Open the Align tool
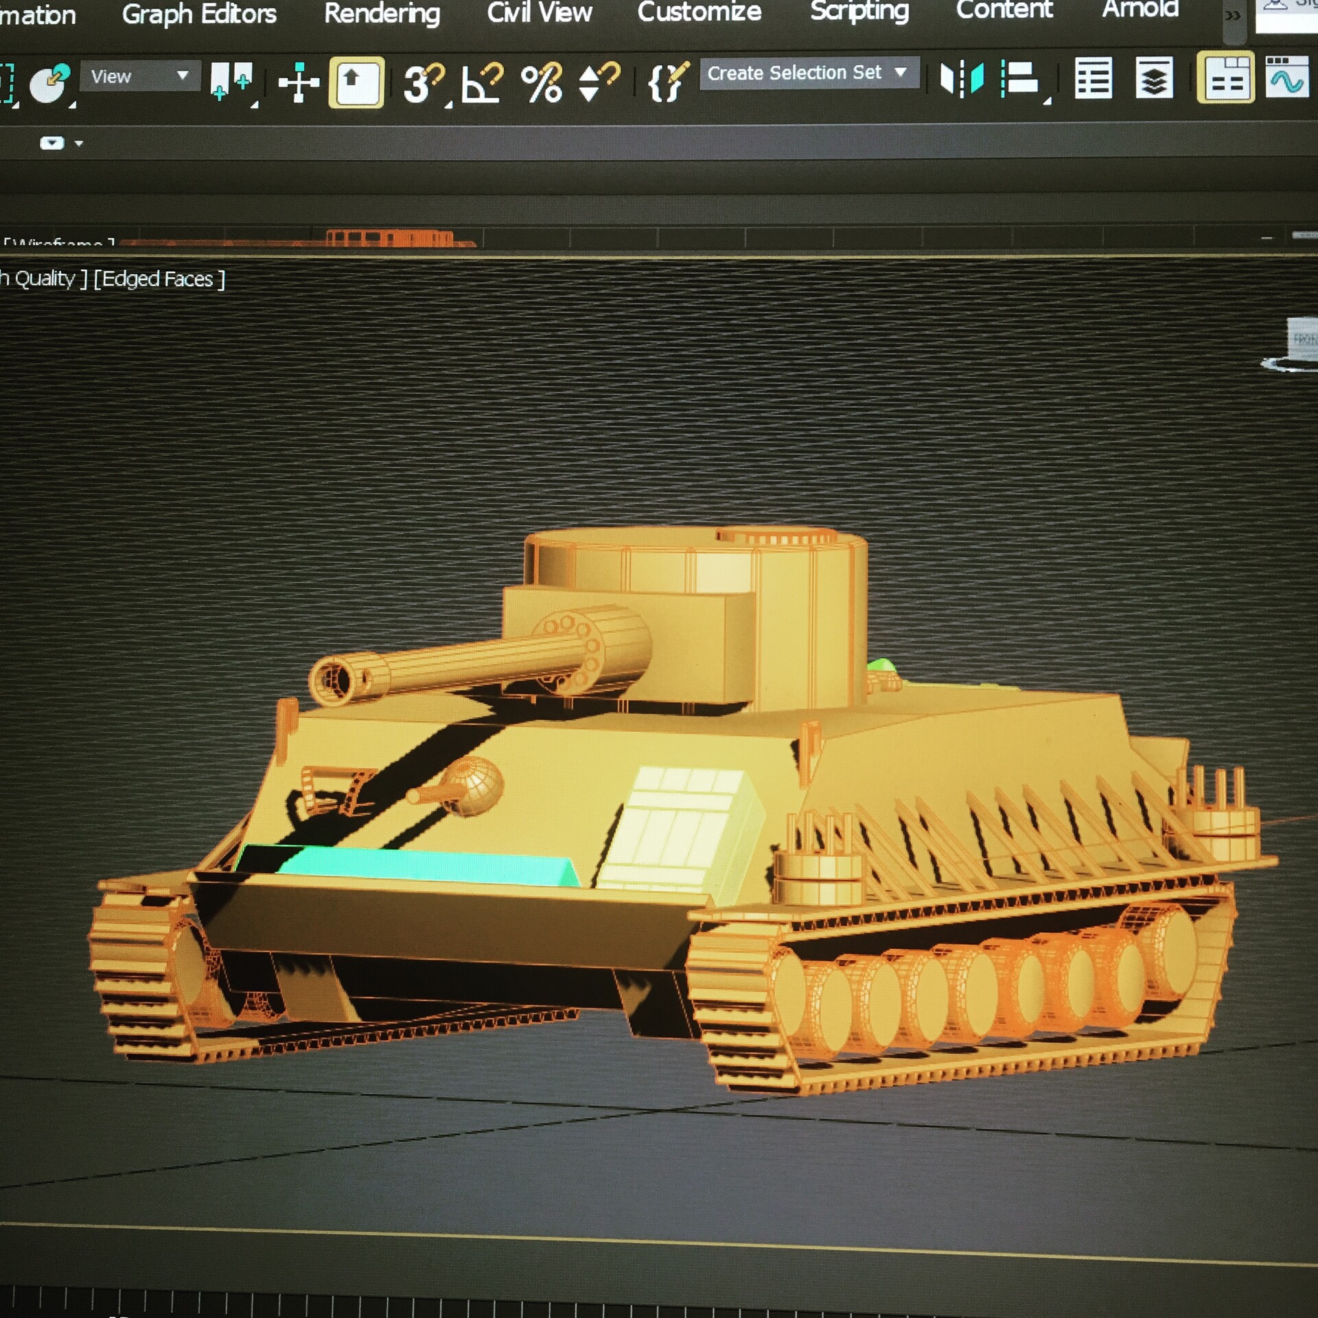This screenshot has width=1318, height=1318. [x=1018, y=79]
